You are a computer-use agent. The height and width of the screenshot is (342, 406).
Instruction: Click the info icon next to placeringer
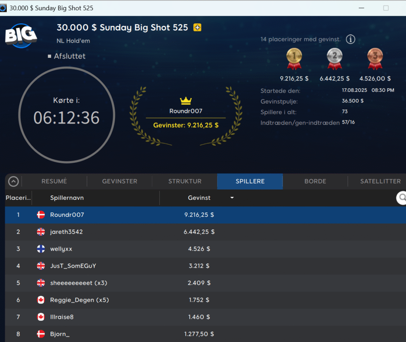tap(350, 39)
